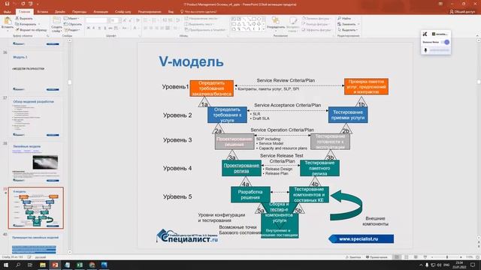Open the Вид tab
The height and width of the screenshot is (270, 481).
171,12
